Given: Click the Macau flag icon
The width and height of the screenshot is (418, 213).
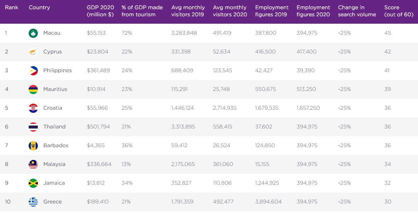Looking at the screenshot, I should point(33,33).
